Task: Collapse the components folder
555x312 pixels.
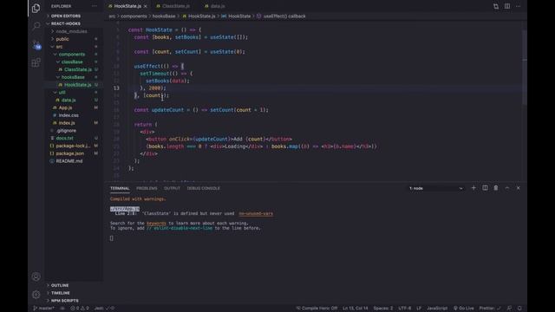Action: (71, 54)
